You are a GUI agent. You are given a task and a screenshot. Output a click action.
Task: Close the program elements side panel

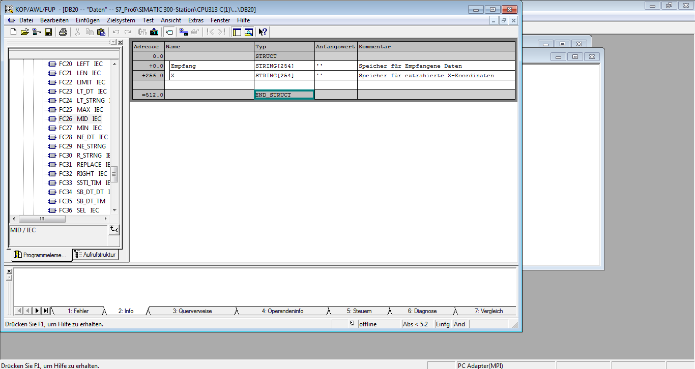[x=120, y=43]
